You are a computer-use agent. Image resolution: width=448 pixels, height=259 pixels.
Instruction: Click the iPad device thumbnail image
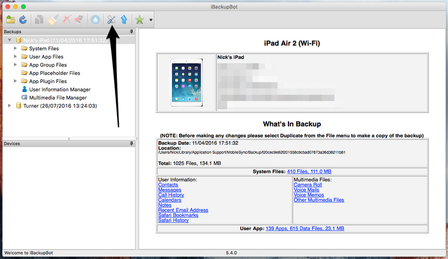tap(186, 83)
